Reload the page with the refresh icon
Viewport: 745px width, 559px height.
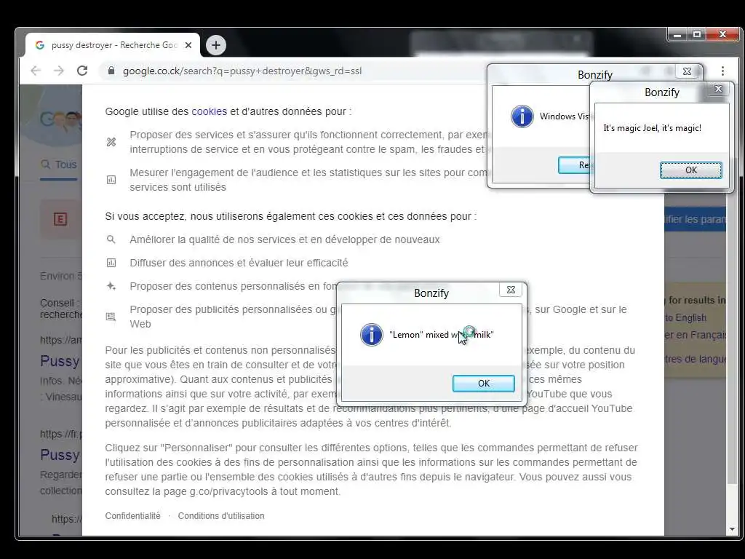pyautogui.click(x=82, y=71)
